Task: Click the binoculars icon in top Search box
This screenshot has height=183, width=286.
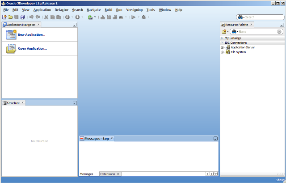Action: click(240, 17)
